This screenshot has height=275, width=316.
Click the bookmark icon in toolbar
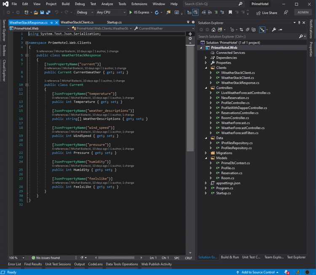pos(230,13)
